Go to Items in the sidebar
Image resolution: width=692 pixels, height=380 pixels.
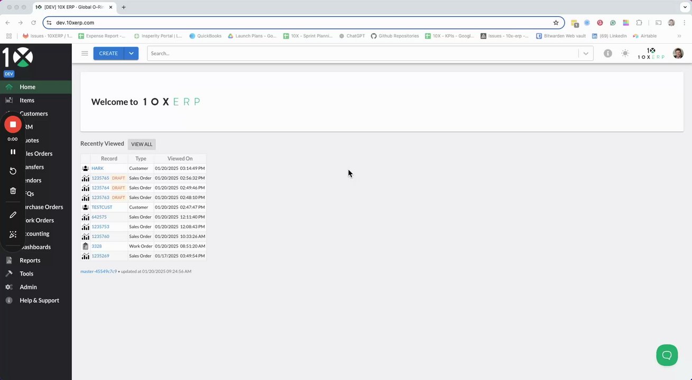[35, 100]
